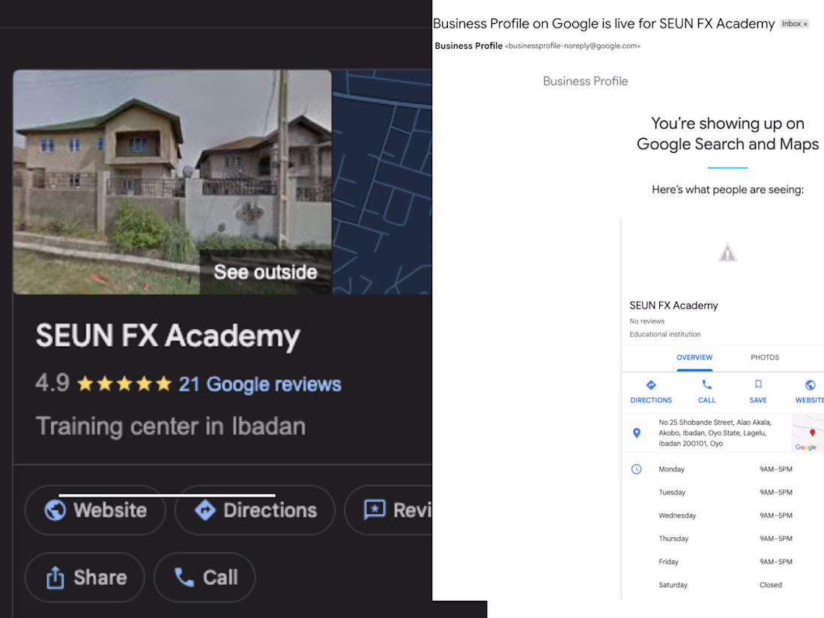824x618 pixels.
Task: Click the Monday hours row
Action: 725,469
